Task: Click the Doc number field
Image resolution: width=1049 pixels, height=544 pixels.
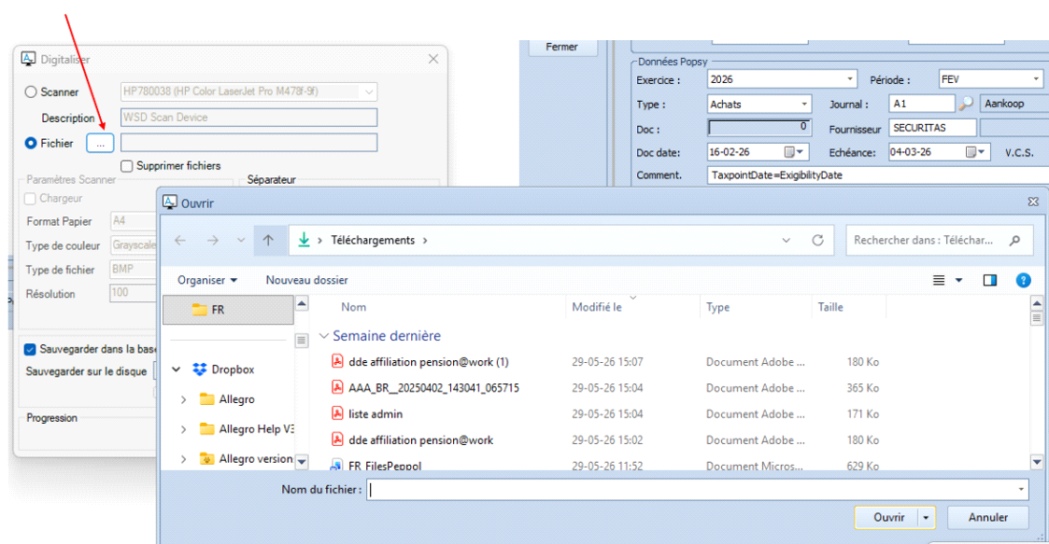Action: click(x=759, y=127)
